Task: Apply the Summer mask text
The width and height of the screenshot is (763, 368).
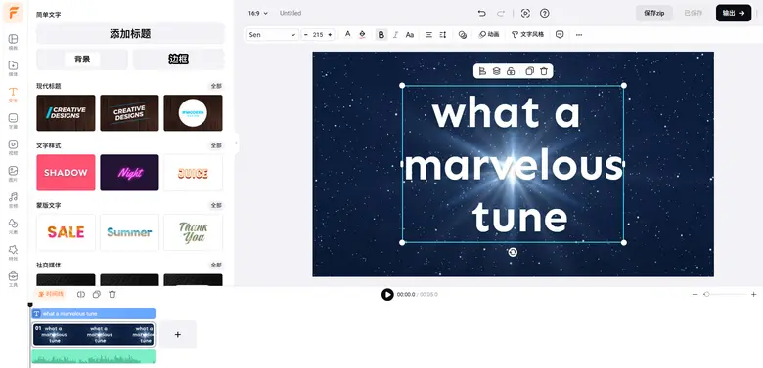Action: (x=129, y=232)
